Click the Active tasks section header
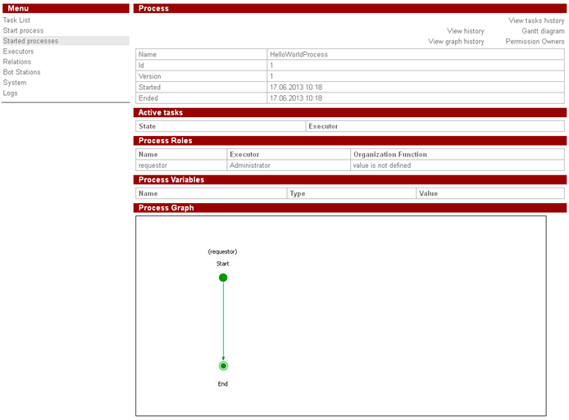 (161, 112)
